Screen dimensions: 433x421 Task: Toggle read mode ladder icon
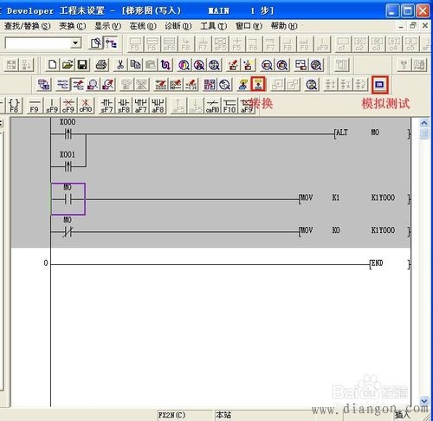pyautogui.click(x=62, y=85)
